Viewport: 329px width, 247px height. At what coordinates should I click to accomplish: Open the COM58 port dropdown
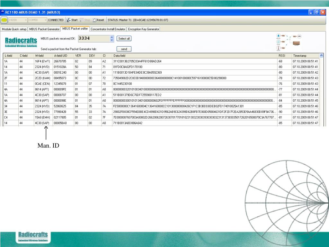tap(37, 20)
